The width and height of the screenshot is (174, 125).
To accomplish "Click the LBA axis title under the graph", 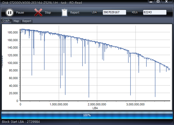I will click(x=95, y=108).
